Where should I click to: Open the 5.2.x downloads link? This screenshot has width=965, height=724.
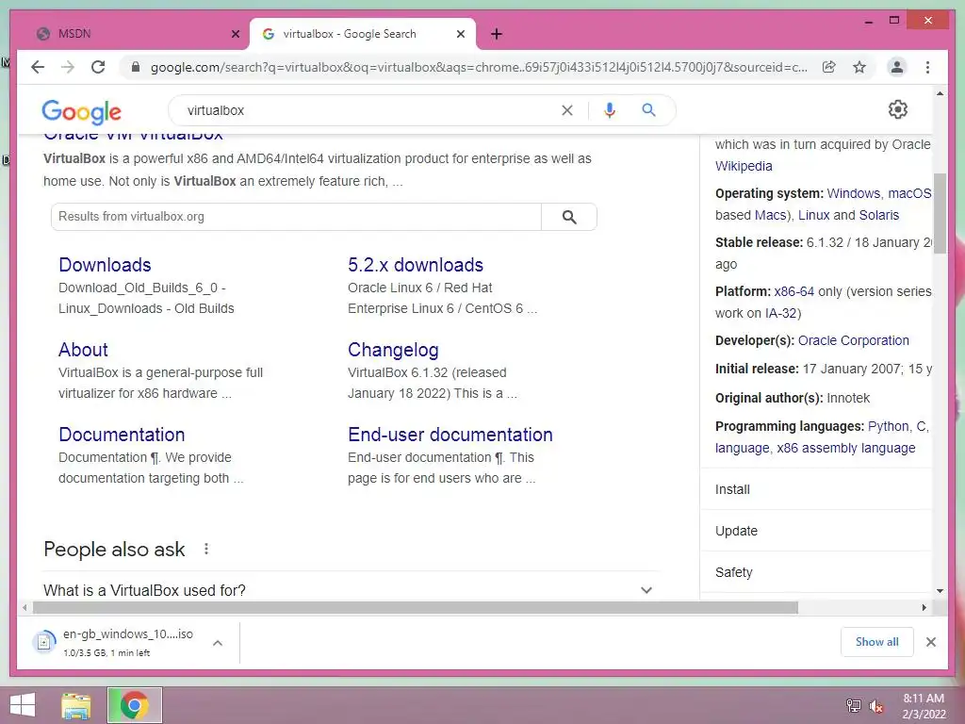416,265
